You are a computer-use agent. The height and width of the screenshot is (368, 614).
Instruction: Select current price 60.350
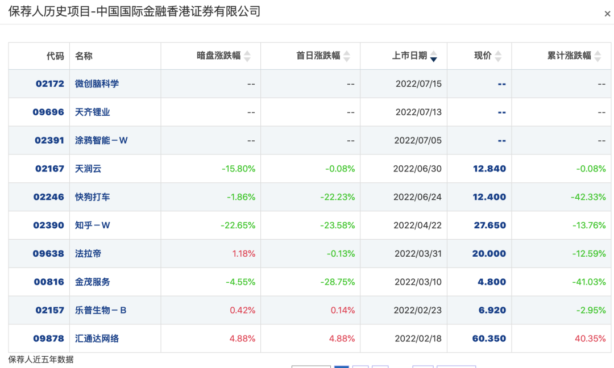coord(489,338)
